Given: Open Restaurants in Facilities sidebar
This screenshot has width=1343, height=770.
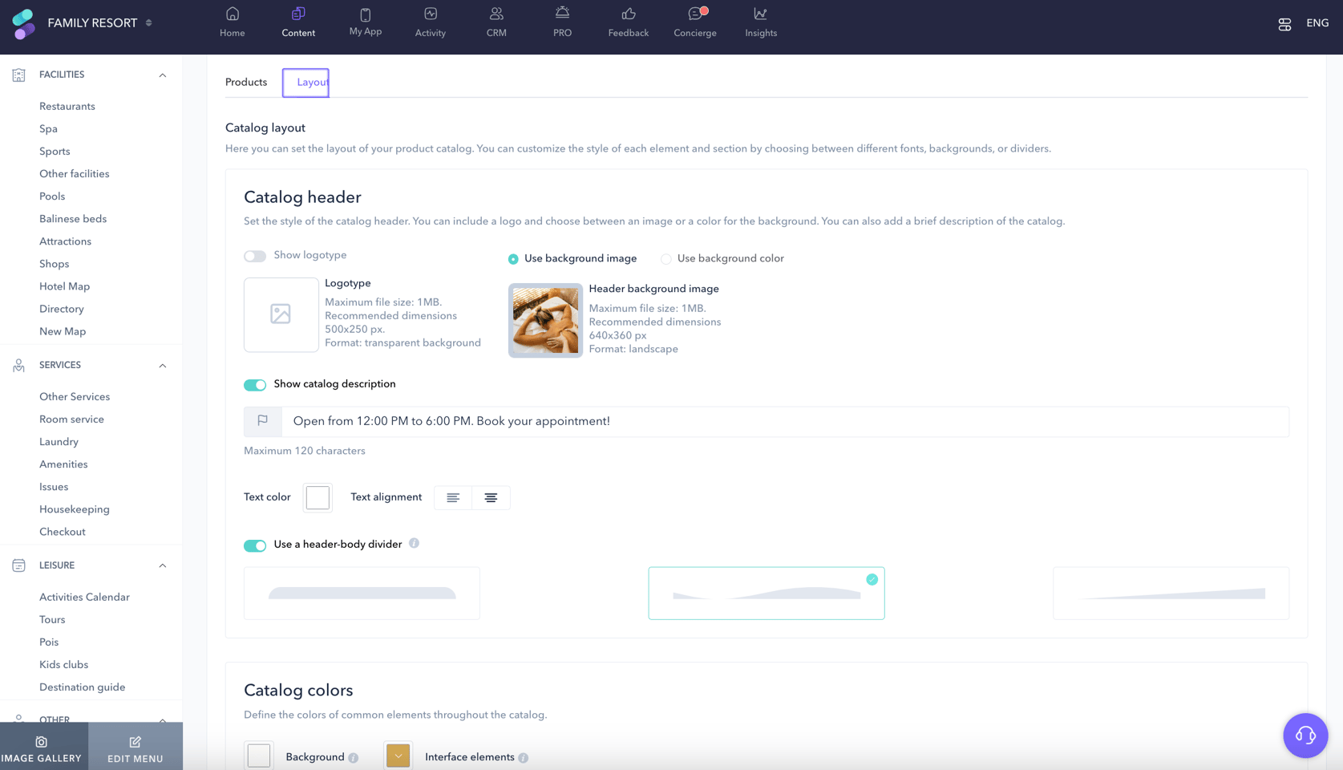Looking at the screenshot, I should click(x=67, y=107).
